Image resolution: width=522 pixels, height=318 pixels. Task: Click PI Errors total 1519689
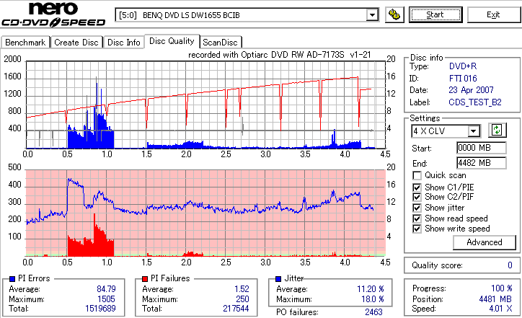pyautogui.click(x=100, y=309)
